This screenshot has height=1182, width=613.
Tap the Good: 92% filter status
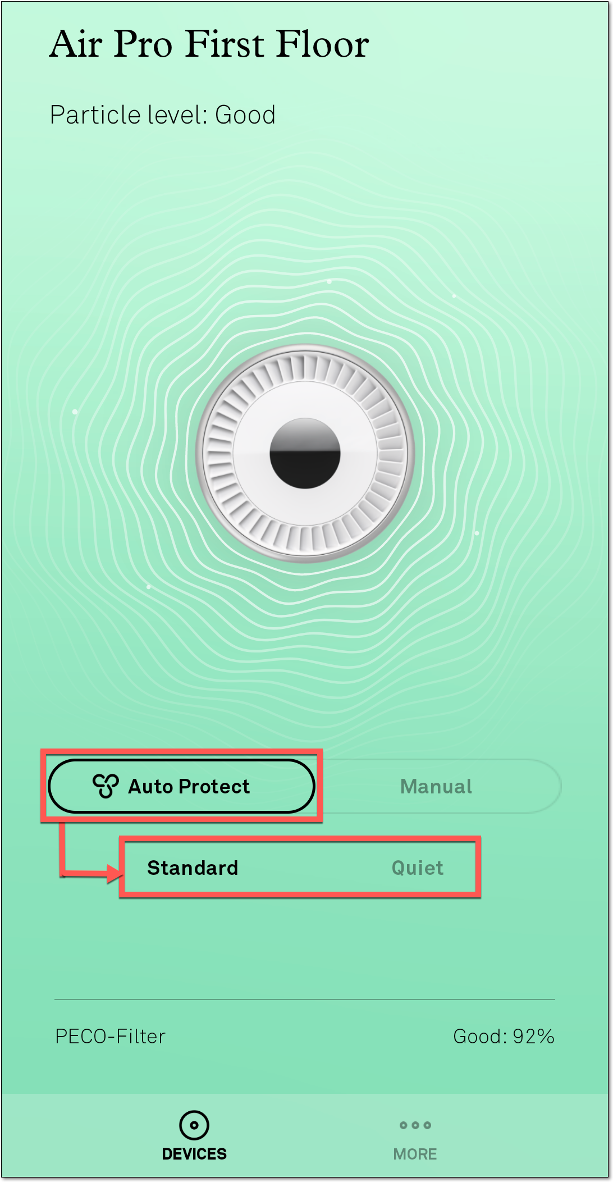(x=504, y=1037)
